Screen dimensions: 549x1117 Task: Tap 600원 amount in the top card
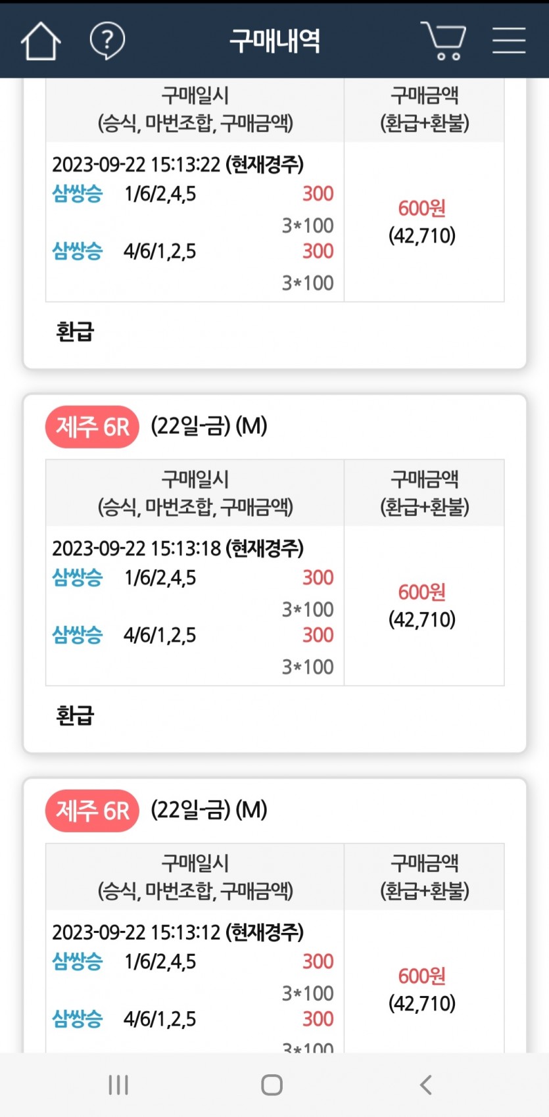tap(422, 208)
